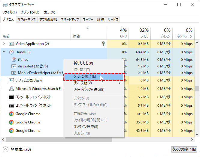Click the vertical scrollbar in the process list
This screenshot has width=200, height=157.
(197, 89)
